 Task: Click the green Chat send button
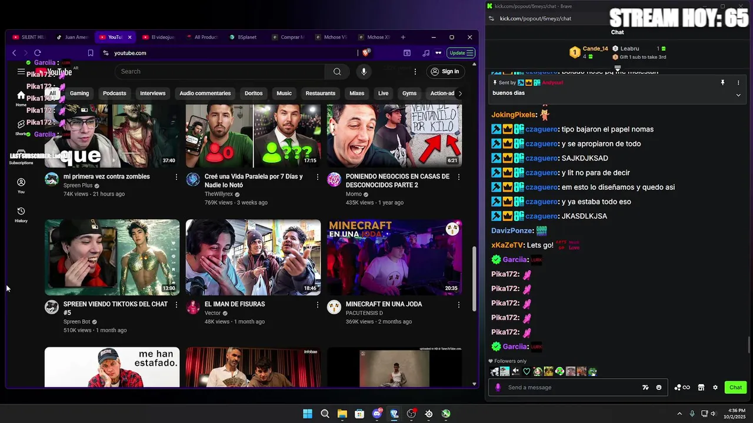tap(735, 388)
